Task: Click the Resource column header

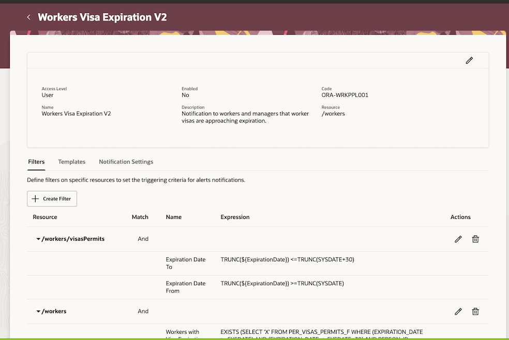Action: pos(45,217)
